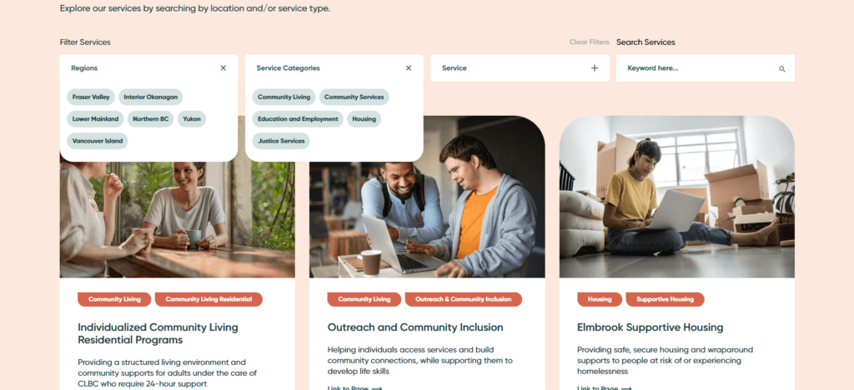Screen dimensions: 854x390
Task: Expand the Service filter plus icon
Action: click(x=594, y=68)
